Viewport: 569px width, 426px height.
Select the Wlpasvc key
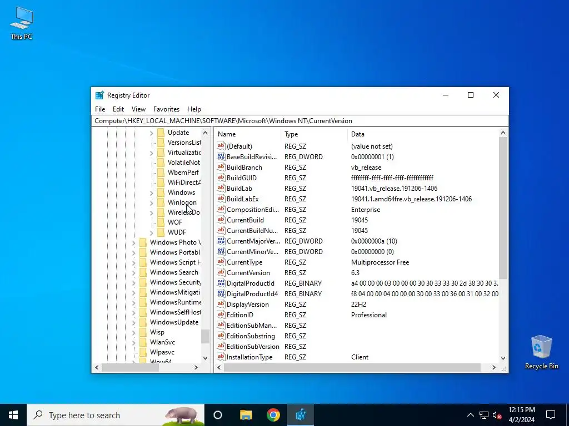pos(162,352)
